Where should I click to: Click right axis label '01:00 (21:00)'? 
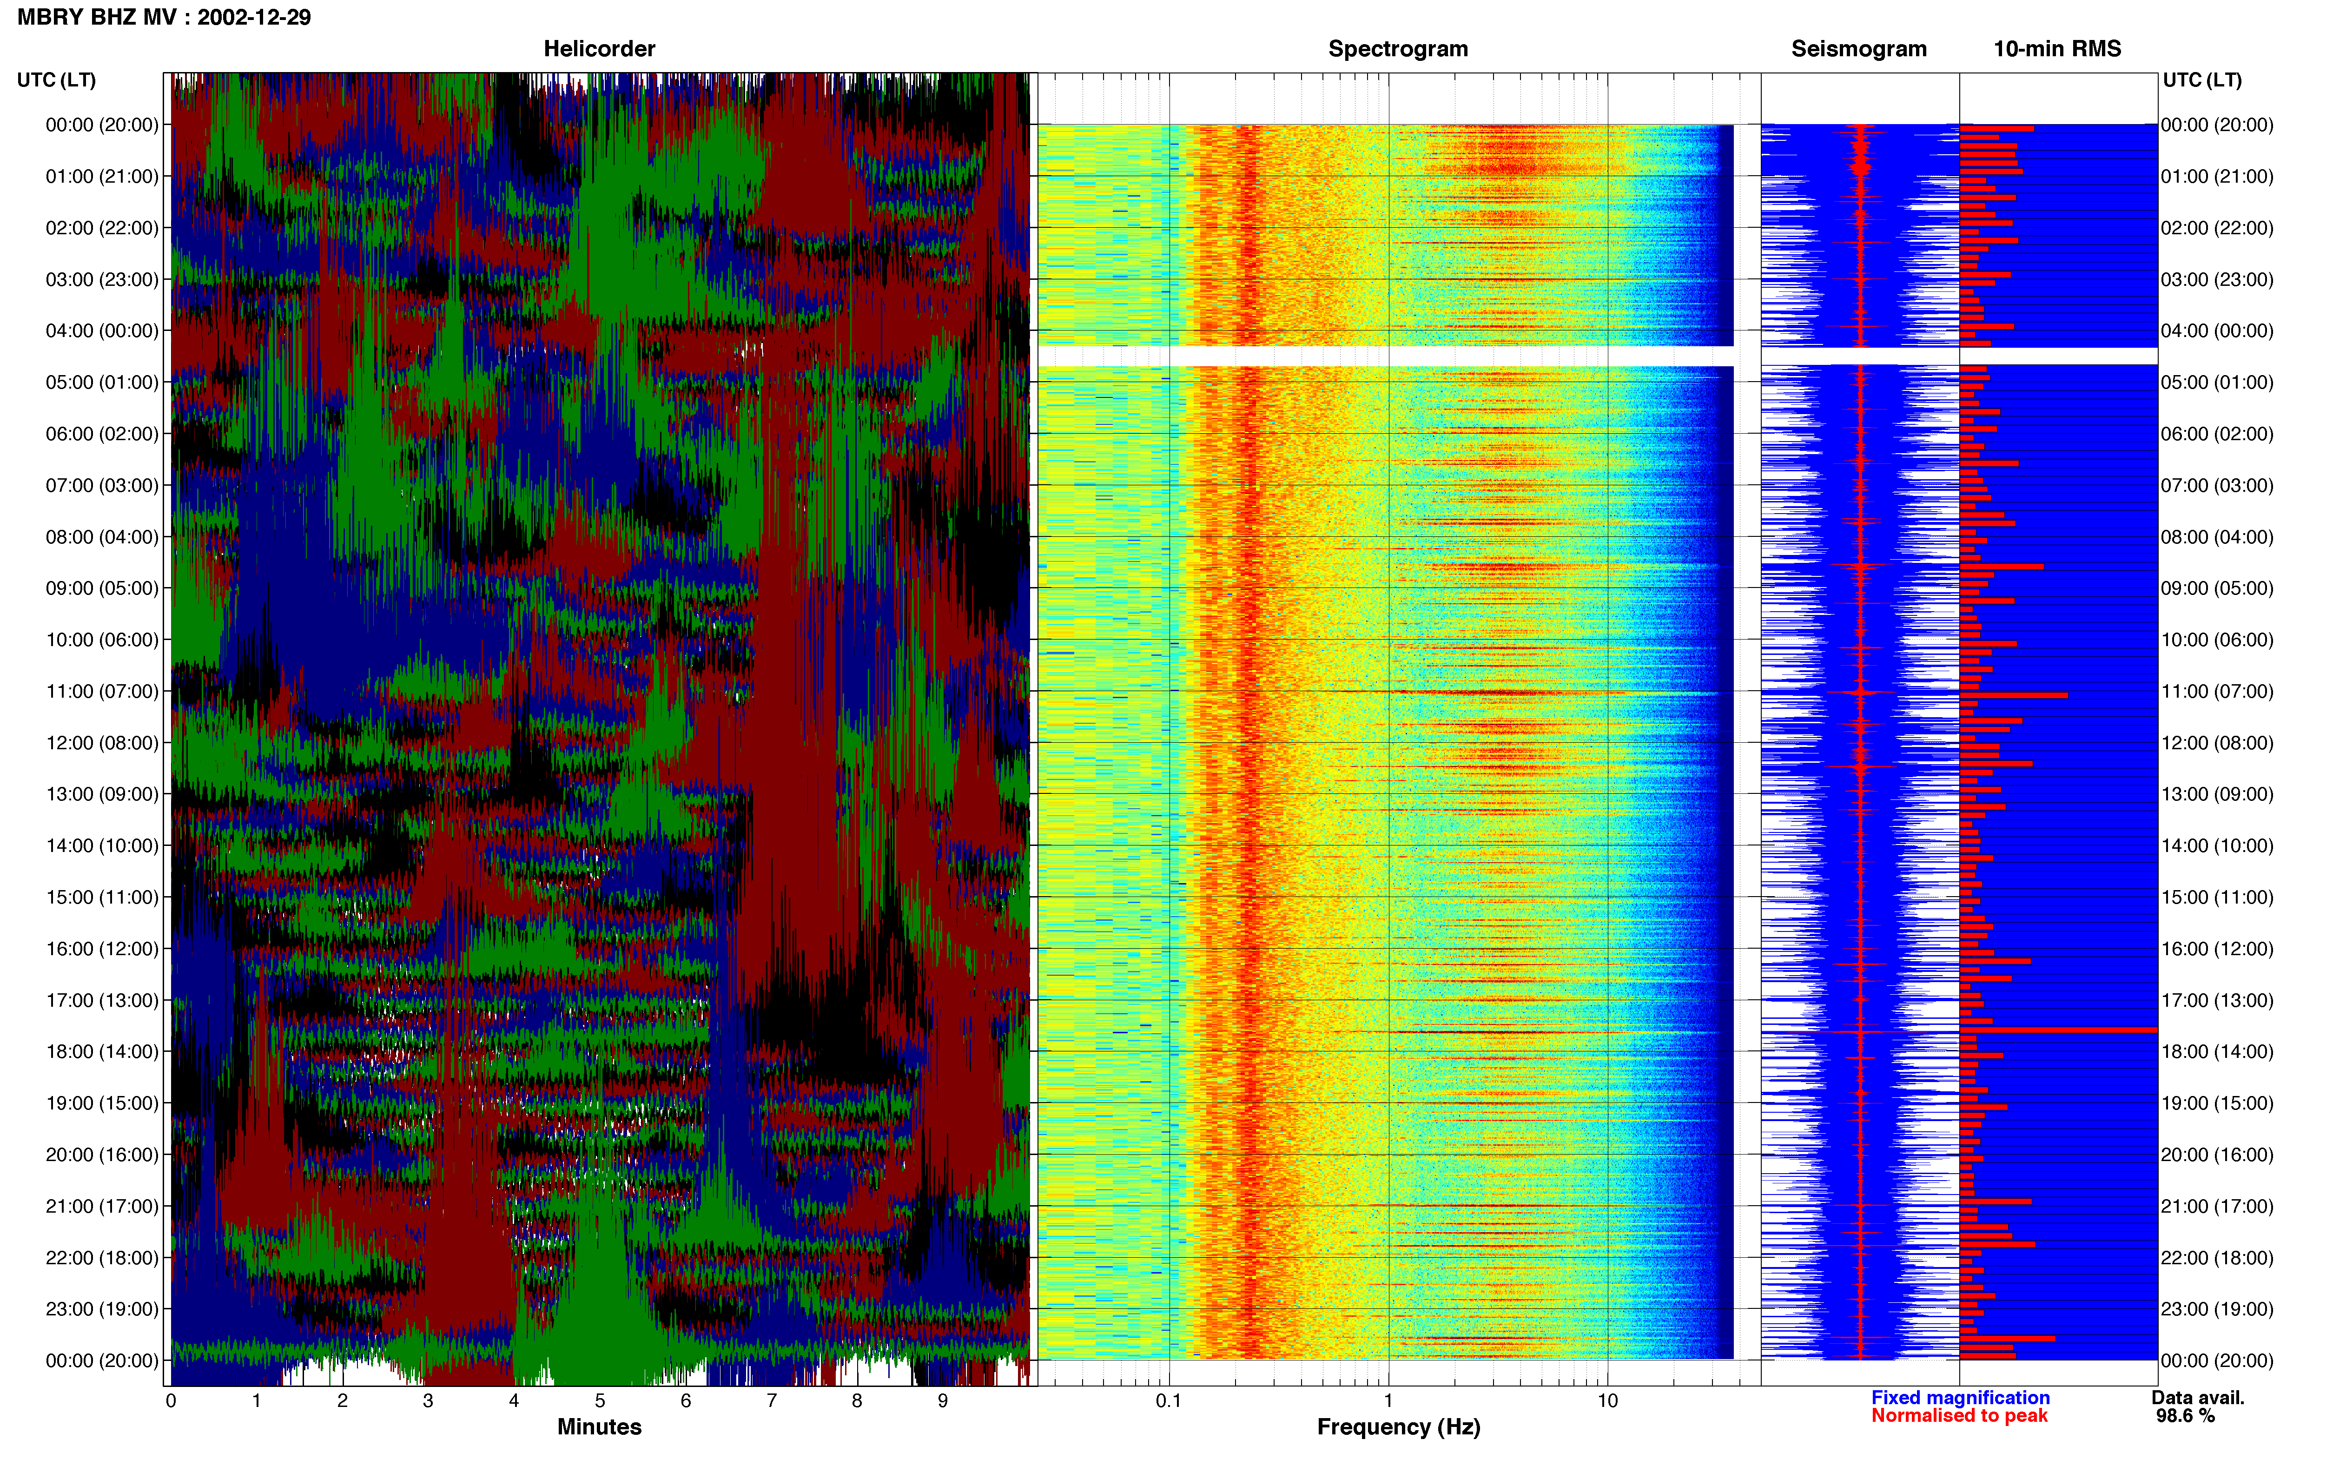pos(2217,177)
